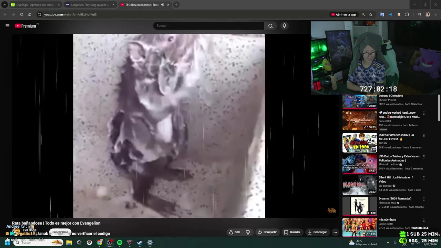Viewport: 441px width, 248px height.
Task: Bookmark this page with the star icon
Action: click(371, 14)
